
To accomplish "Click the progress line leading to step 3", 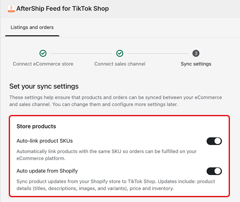I will pyautogui.click(x=158, y=54).
